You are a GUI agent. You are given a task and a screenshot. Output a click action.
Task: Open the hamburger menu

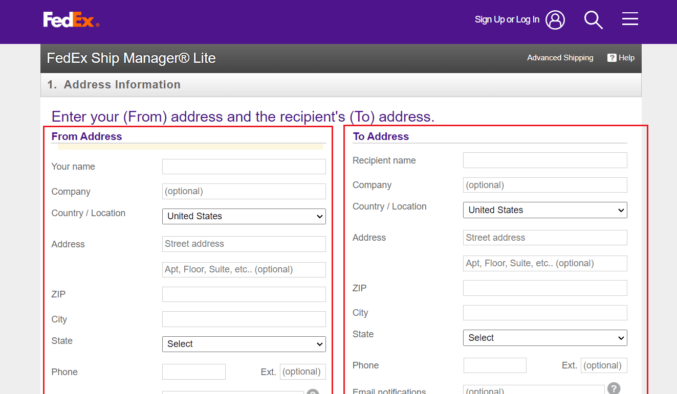(x=630, y=19)
